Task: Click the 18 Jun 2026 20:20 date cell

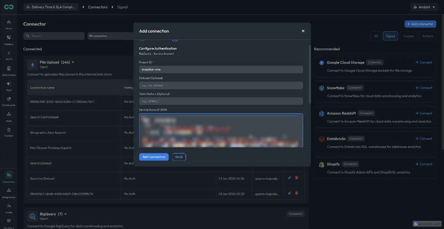Action: [x=231, y=194]
